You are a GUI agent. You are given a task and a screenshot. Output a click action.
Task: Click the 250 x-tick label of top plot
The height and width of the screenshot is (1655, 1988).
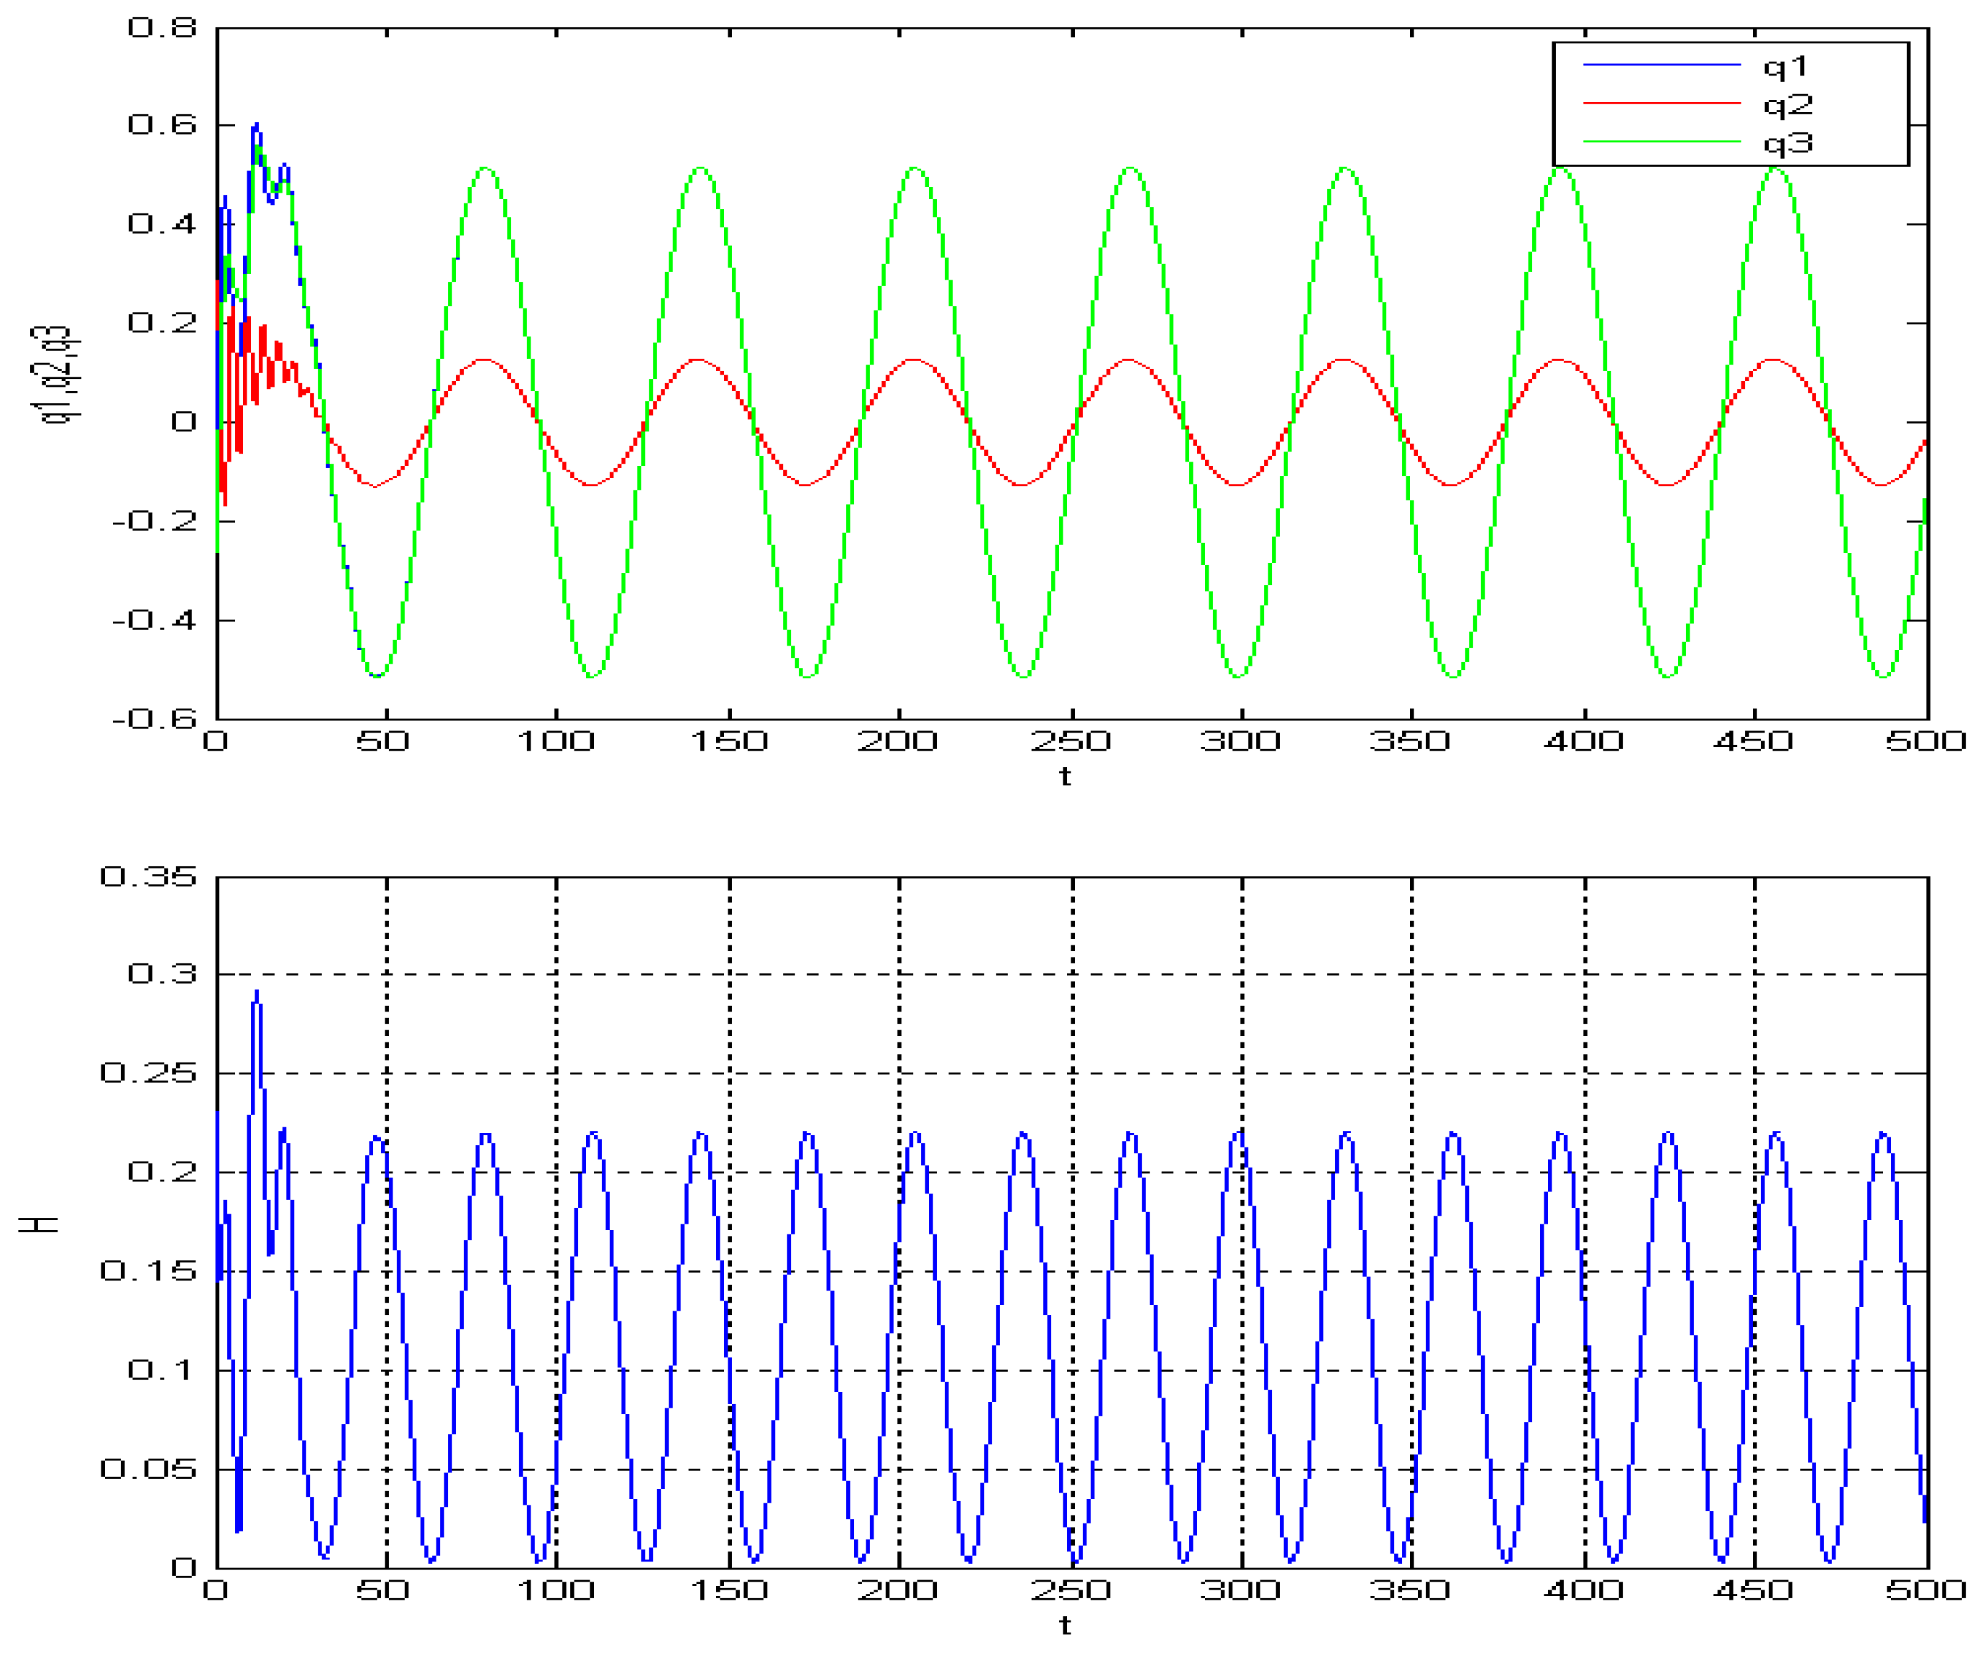tap(1070, 741)
